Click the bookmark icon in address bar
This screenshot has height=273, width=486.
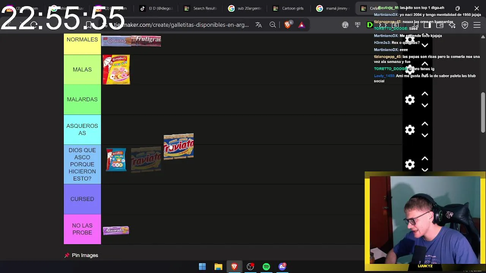[88, 25]
